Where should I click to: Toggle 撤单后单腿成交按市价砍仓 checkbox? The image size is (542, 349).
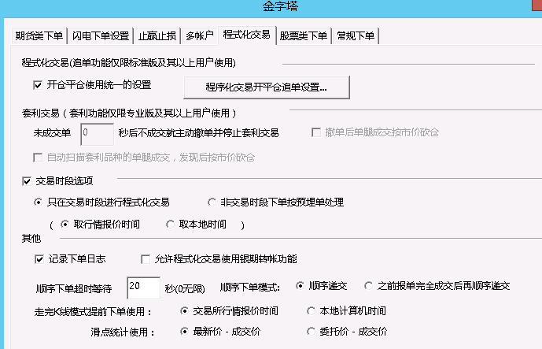tap(316, 132)
